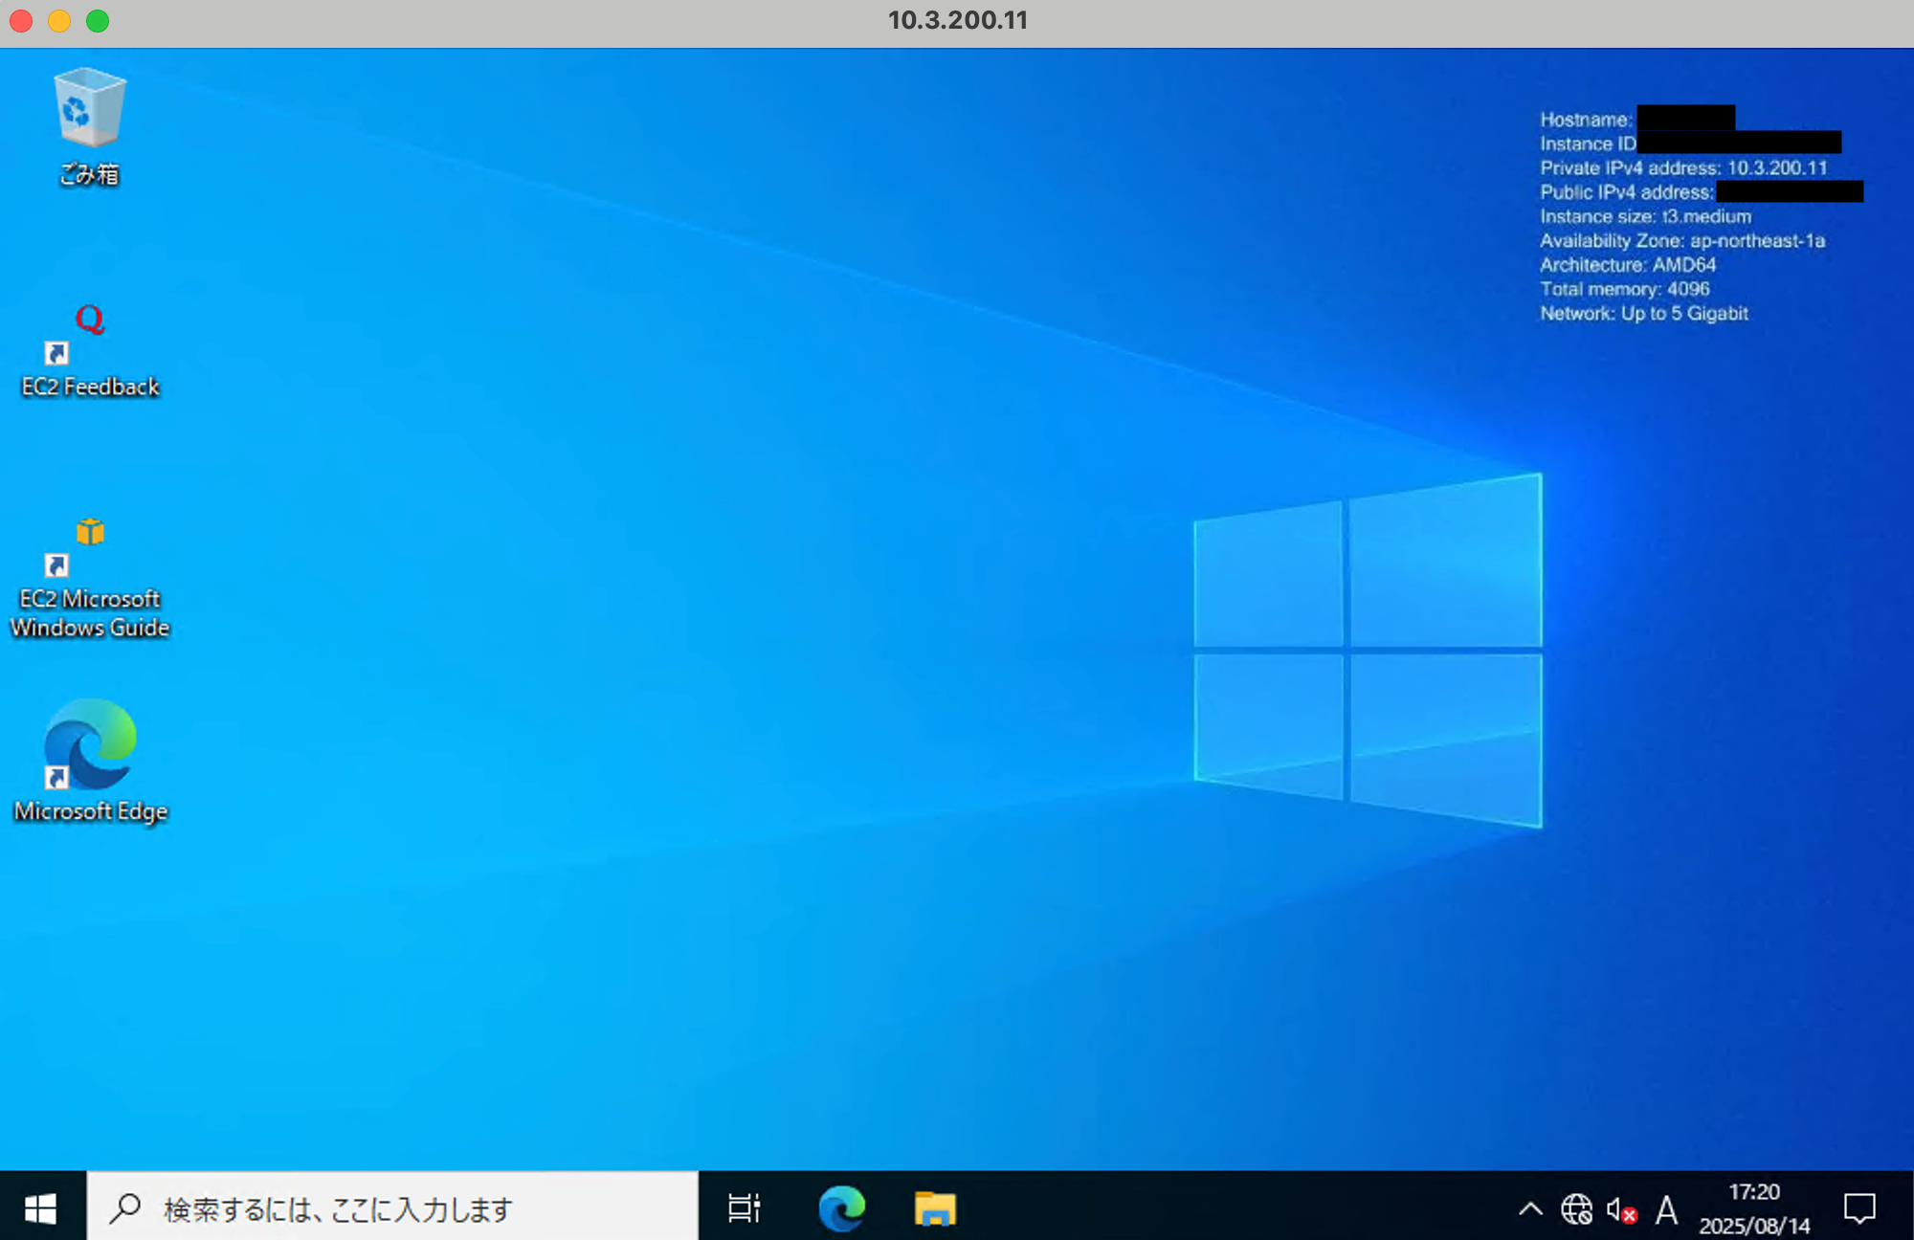Viewport: 1914px width, 1240px height.
Task: Open Task View from the taskbar
Action: point(744,1208)
